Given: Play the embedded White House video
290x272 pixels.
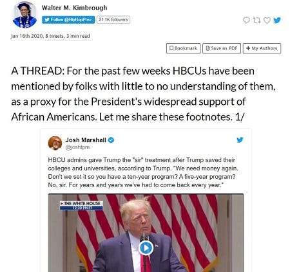Looking at the screenshot, I should pyautogui.click(x=146, y=248).
